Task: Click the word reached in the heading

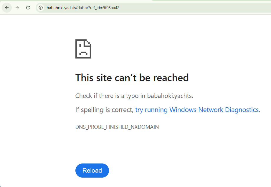Action: [171, 78]
